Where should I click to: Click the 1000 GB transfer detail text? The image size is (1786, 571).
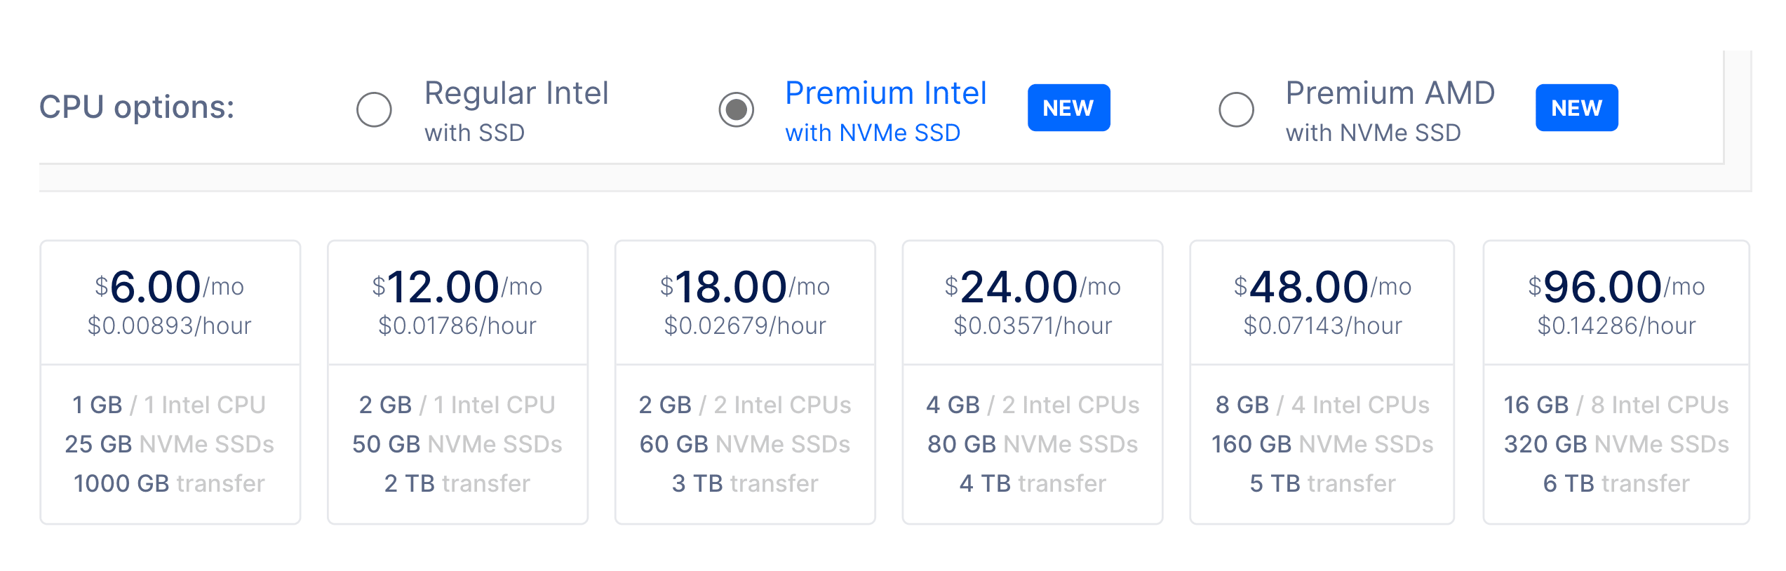pyautogui.click(x=170, y=483)
